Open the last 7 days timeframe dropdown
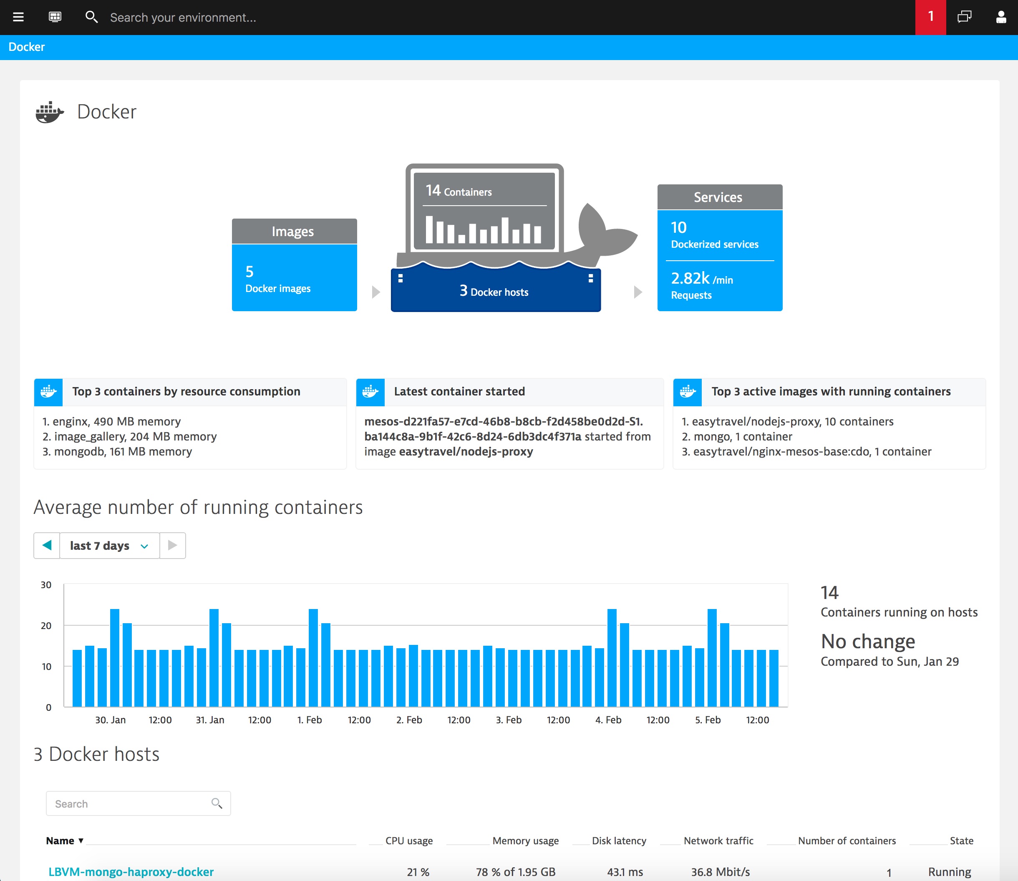Image resolution: width=1018 pixels, height=881 pixels. 109,546
